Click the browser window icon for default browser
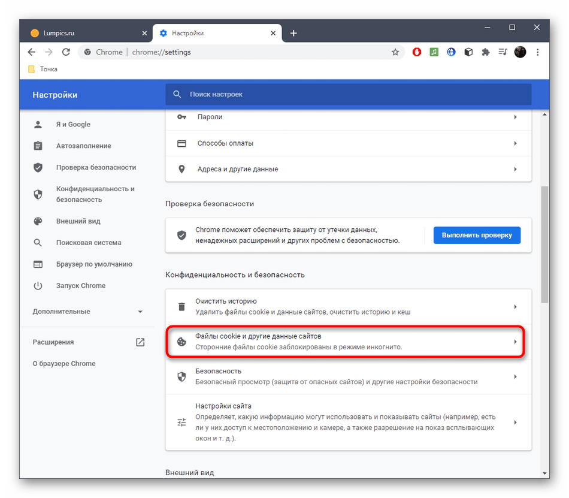The width and height of the screenshot is (569, 498). tap(38, 264)
